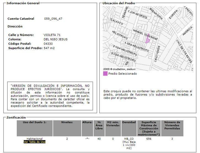
Task: Click the 'Niveles' column header
Action: pos(67,122)
